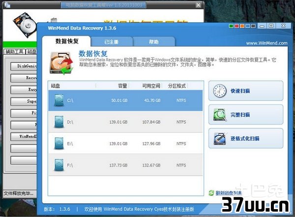Start 完整扫描 full scan
This screenshot has height=217, width=295.
(246, 115)
